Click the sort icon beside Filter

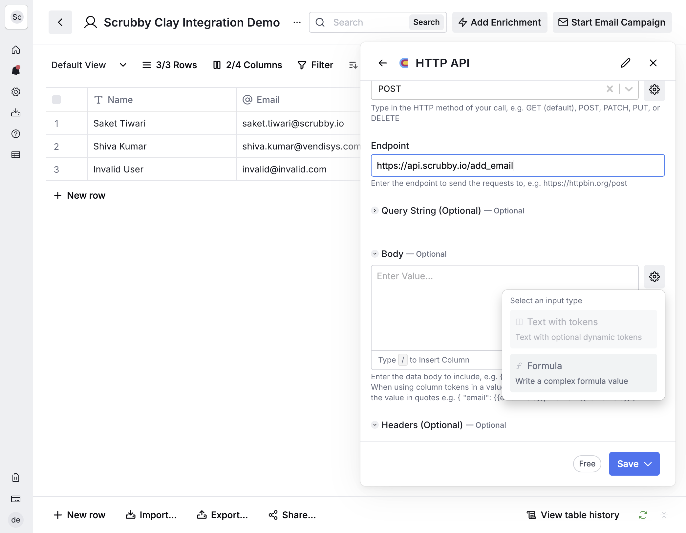coord(353,65)
